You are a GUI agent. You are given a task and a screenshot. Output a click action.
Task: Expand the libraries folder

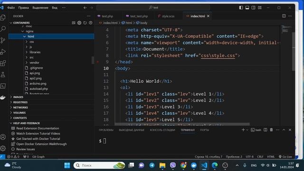coord(27,52)
